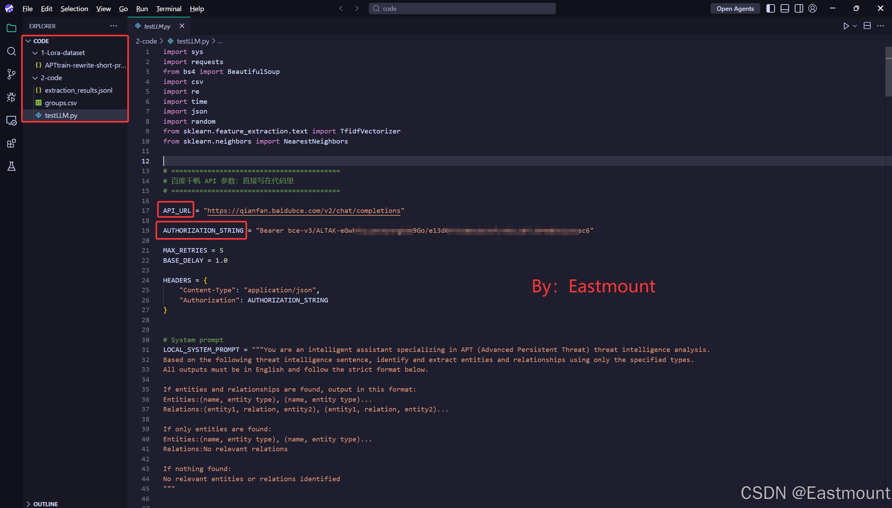892x508 pixels.
Task: Open editor More Actions ellipsis
Action: click(x=880, y=26)
